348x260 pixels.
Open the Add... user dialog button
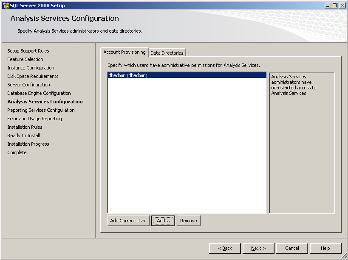coord(163,221)
